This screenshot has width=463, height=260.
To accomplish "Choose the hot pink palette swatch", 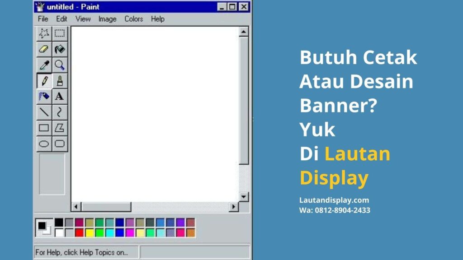I will pyautogui.click(x=180, y=233).
